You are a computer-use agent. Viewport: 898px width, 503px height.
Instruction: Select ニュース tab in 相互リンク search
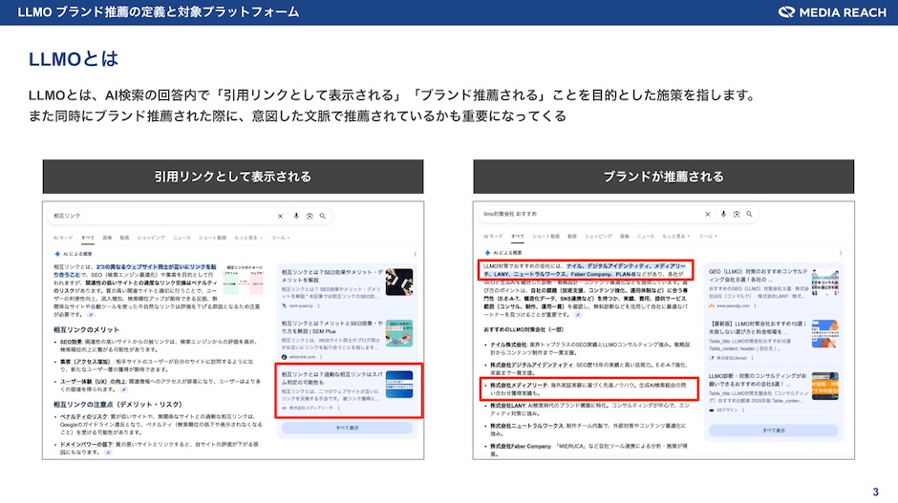tap(182, 238)
